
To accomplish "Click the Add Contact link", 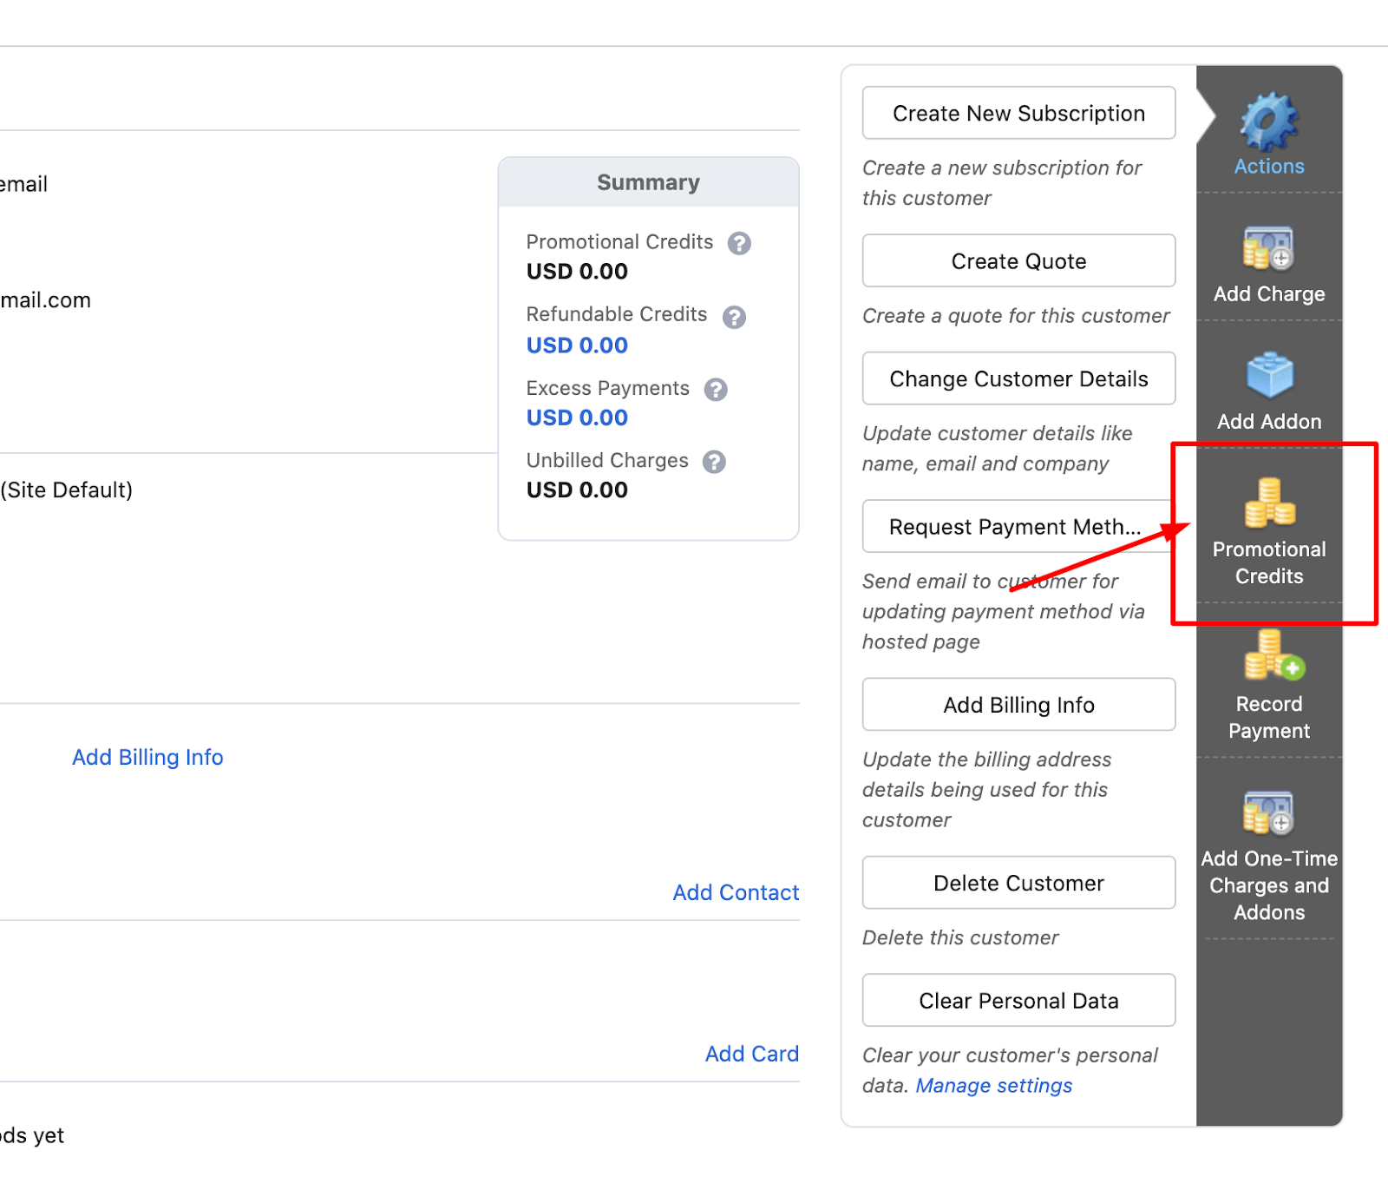I will (736, 893).
